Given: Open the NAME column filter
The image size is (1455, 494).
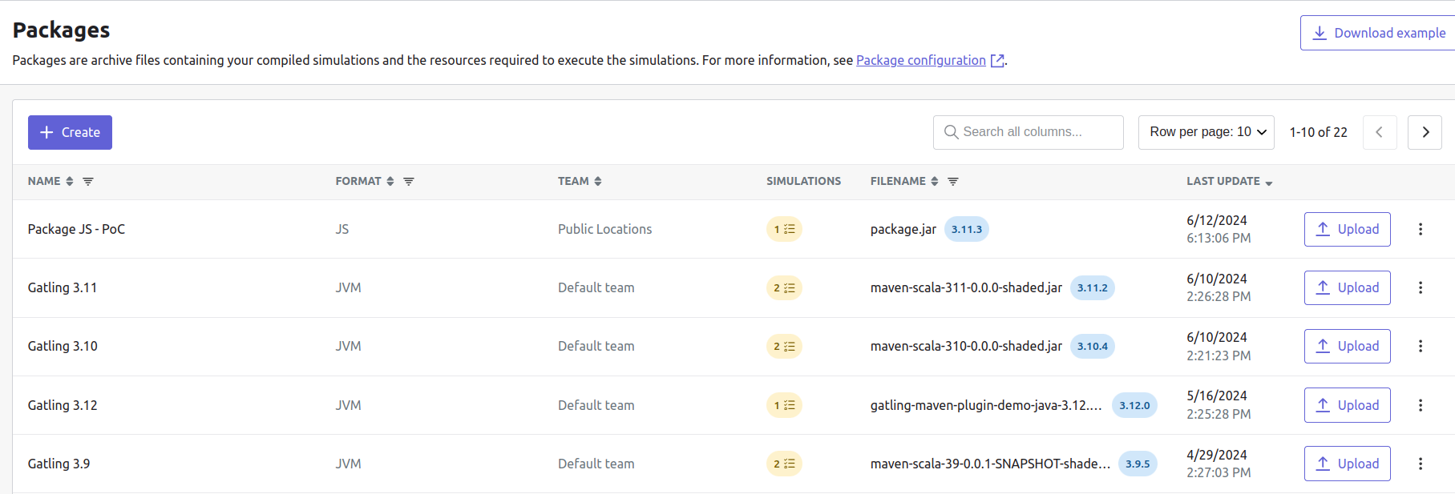Looking at the screenshot, I should pos(88,182).
